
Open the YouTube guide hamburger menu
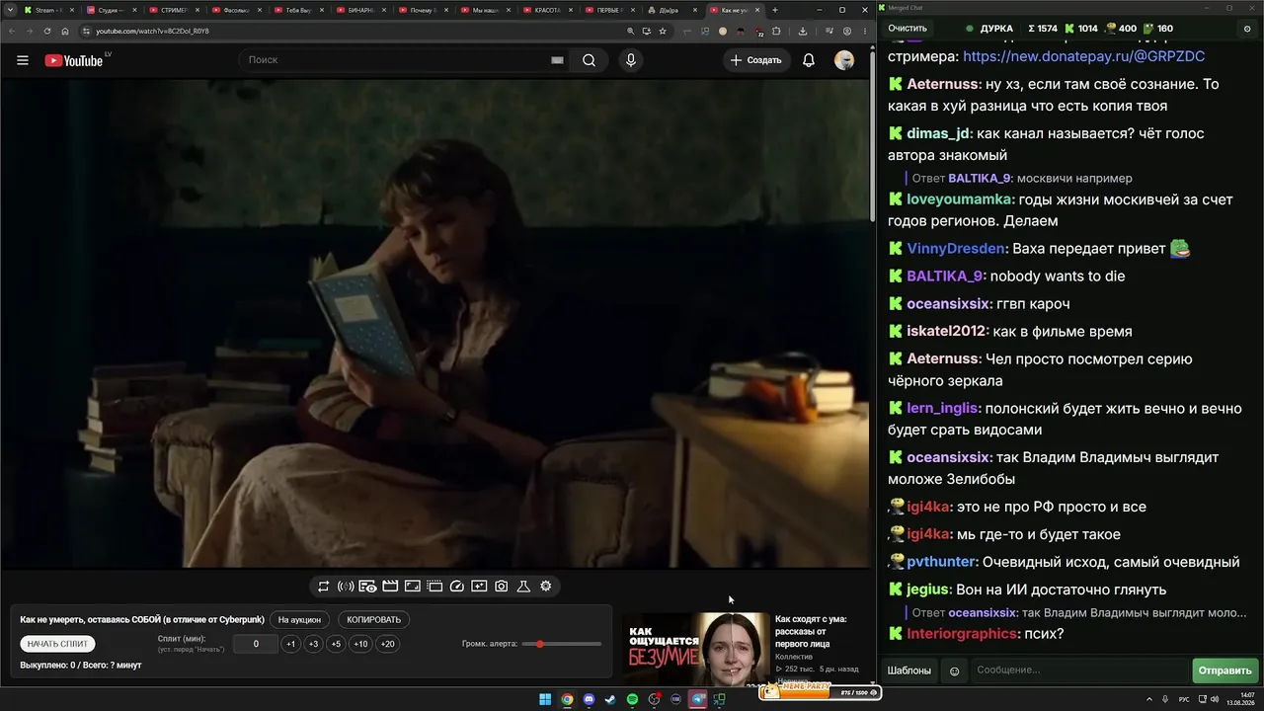click(23, 60)
